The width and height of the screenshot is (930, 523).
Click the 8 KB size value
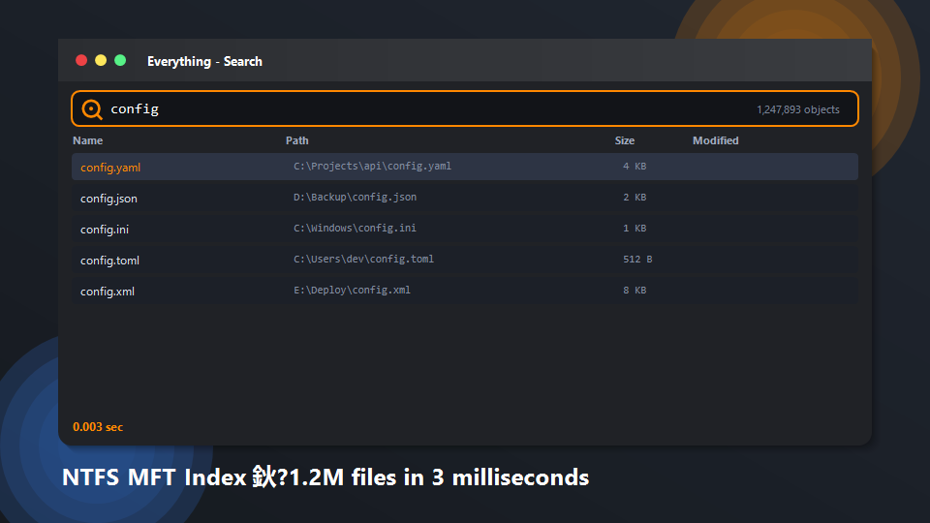[x=635, y=290]
